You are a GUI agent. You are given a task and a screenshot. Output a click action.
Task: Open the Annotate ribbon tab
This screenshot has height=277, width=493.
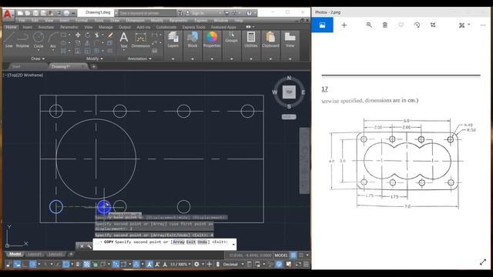46,27
